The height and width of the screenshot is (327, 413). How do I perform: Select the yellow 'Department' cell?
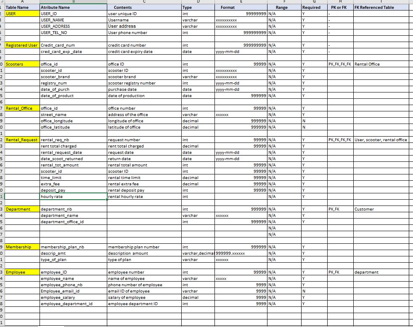click(x=22, y=209)
